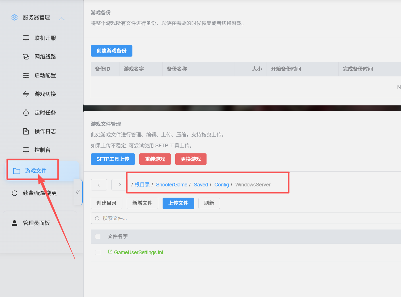Open the 控制台 menu item
Image resolution: width=401 pixels, height=297 pixels.
click(x=42, y=150)
